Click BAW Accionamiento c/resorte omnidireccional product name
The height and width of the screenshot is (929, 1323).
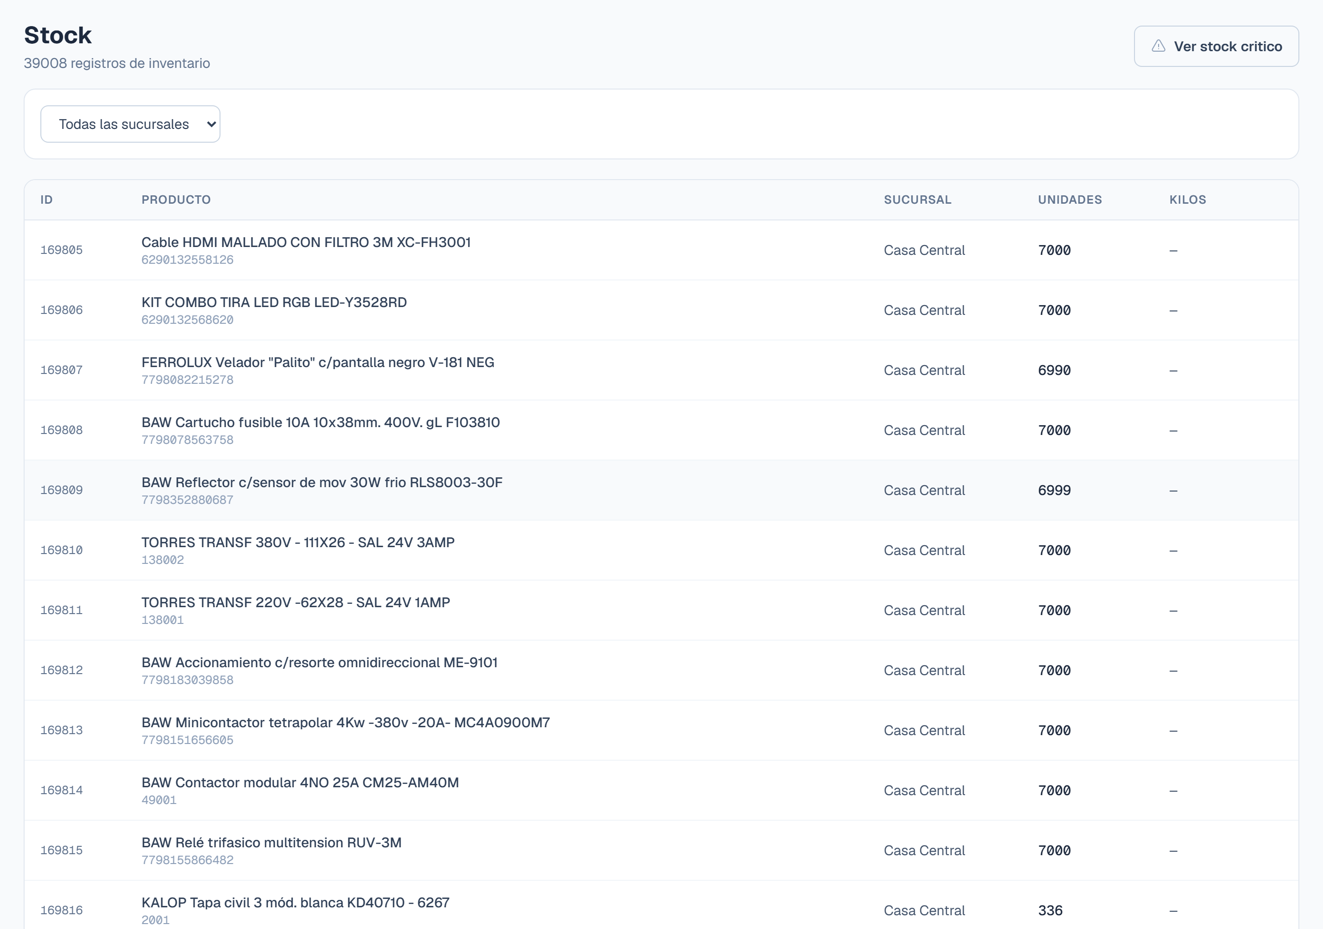tap(320, 662)
